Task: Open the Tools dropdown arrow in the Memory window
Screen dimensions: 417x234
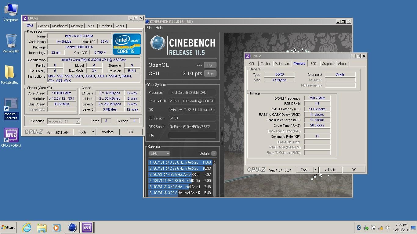Action: pos(316,170)
